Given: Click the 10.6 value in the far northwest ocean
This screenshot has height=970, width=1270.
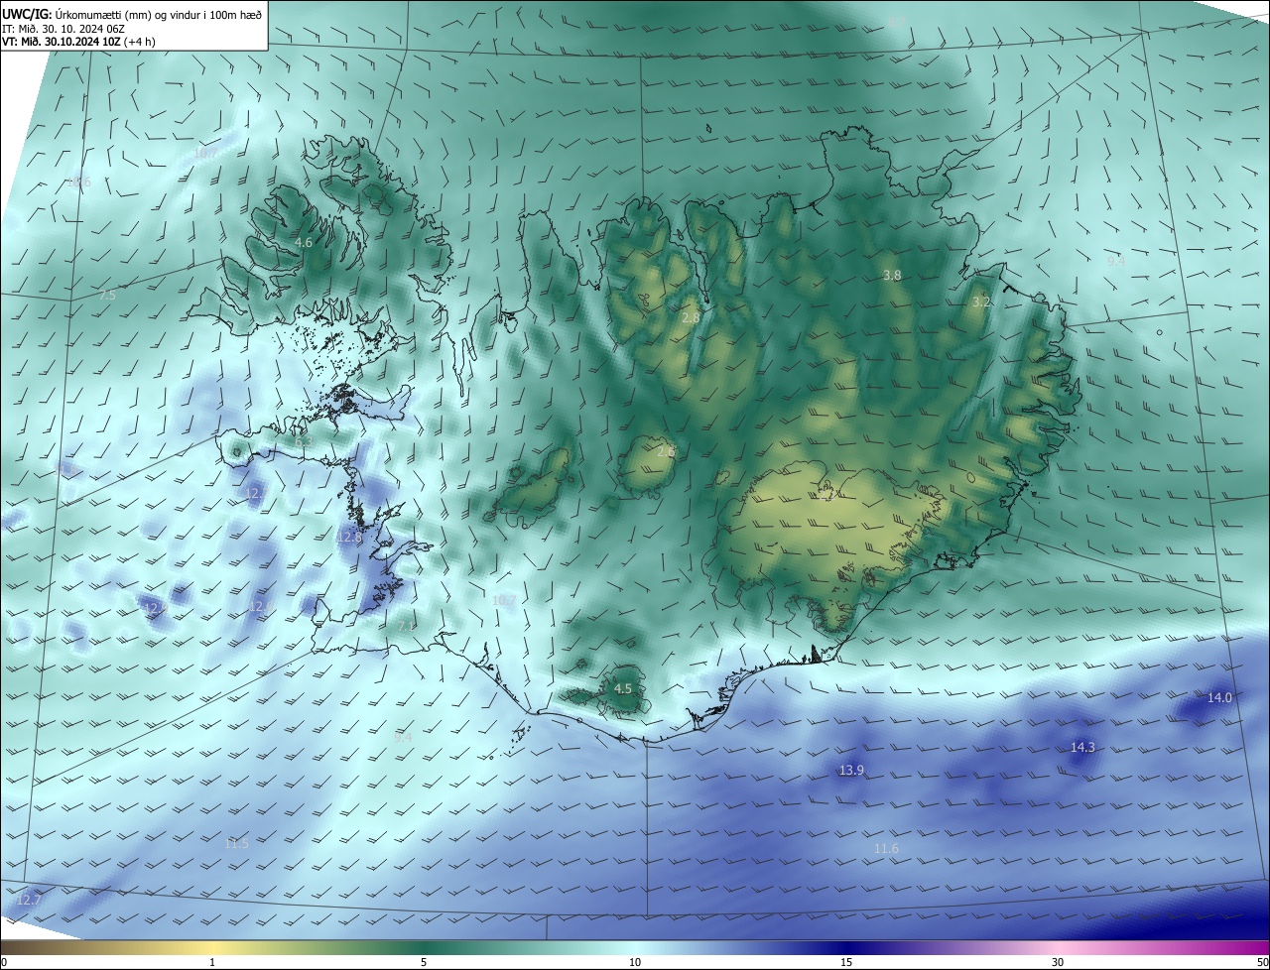Looking at the screenshot, I should pos(78,182).
